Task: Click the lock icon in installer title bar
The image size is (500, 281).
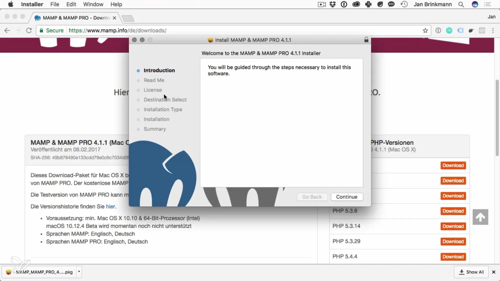Action: click(366, 40)
